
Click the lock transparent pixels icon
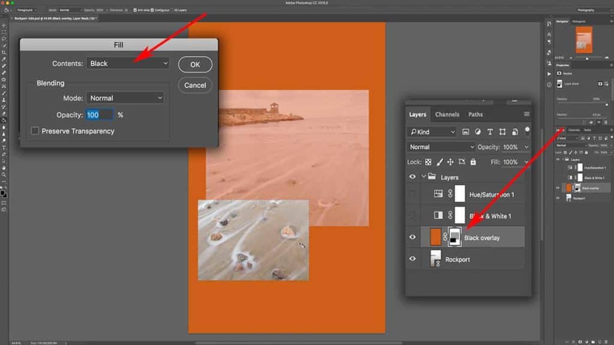click(x=428, y=162)
